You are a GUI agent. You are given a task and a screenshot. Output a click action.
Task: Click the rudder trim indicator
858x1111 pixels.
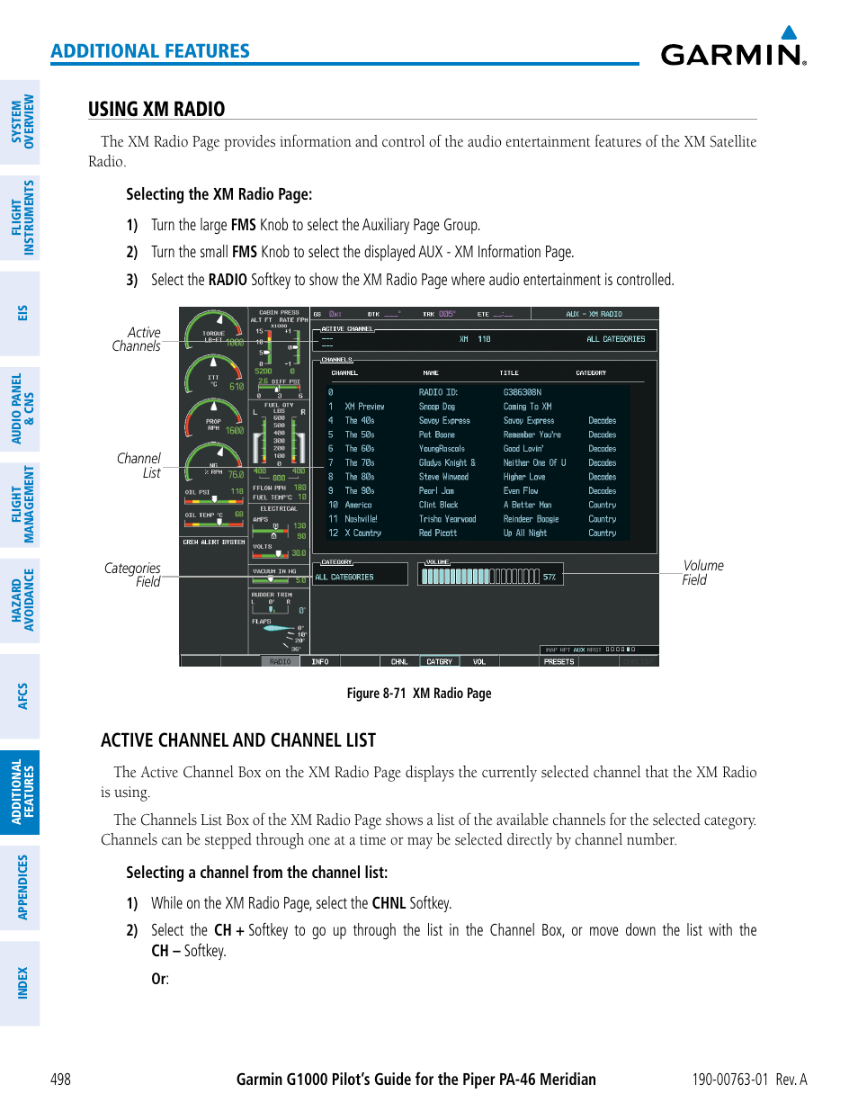tap(279, 603)
